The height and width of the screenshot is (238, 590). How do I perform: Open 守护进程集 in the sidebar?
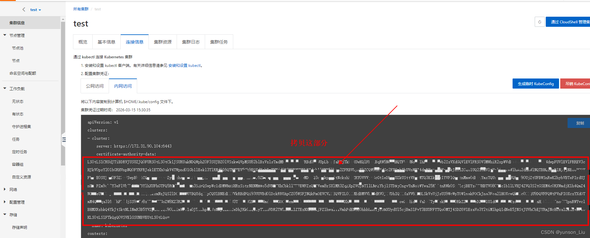pos(21,127)
